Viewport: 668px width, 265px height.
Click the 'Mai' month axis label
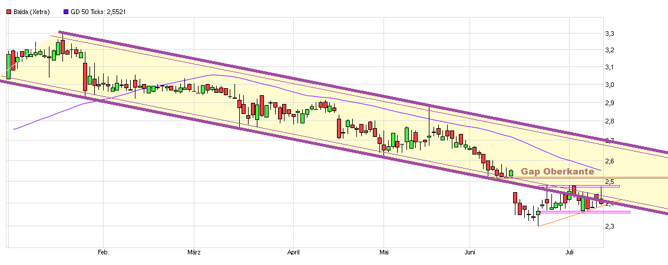[x=384, y=252]
